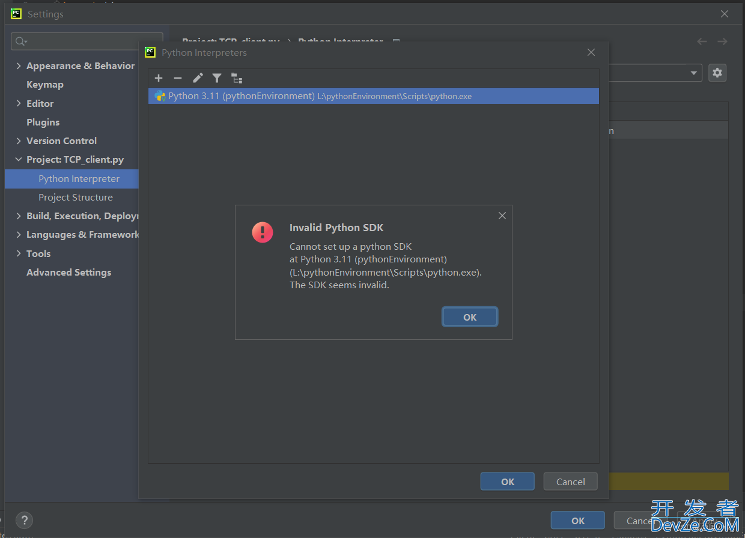The height and width of the screenshot is (538, 745).
Task: Click the "The SDK seems invalid." text
Action: click(x=339, y=285)
